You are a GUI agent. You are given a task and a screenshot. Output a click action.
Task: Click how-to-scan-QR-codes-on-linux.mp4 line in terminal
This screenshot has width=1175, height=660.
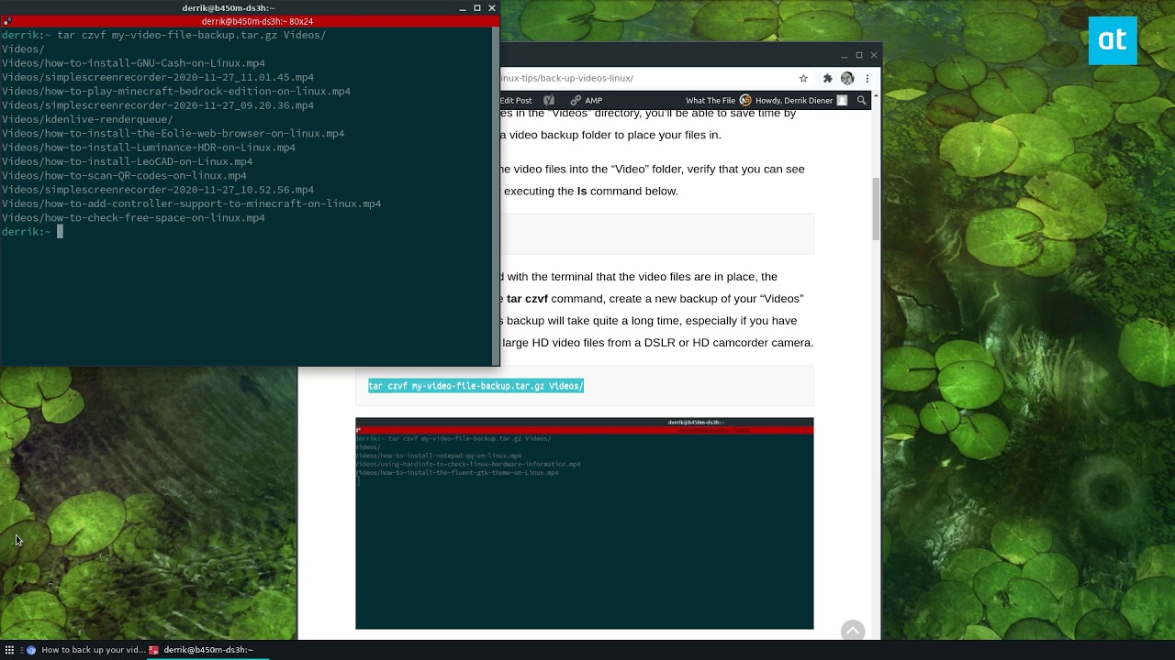pyautogui.click(x=124, y=176)
